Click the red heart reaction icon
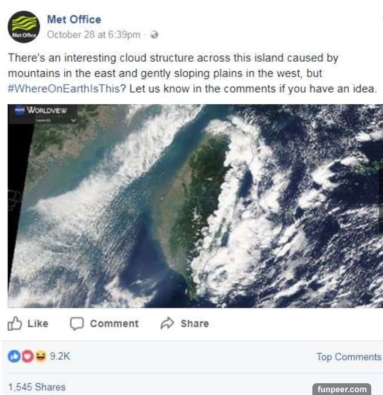The height and width of the screenshot is (395, 383). click(x=26, y=357)
